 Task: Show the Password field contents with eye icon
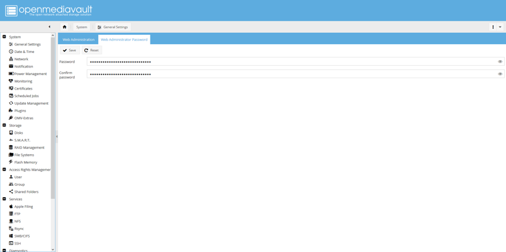click(x=500, y=61)
